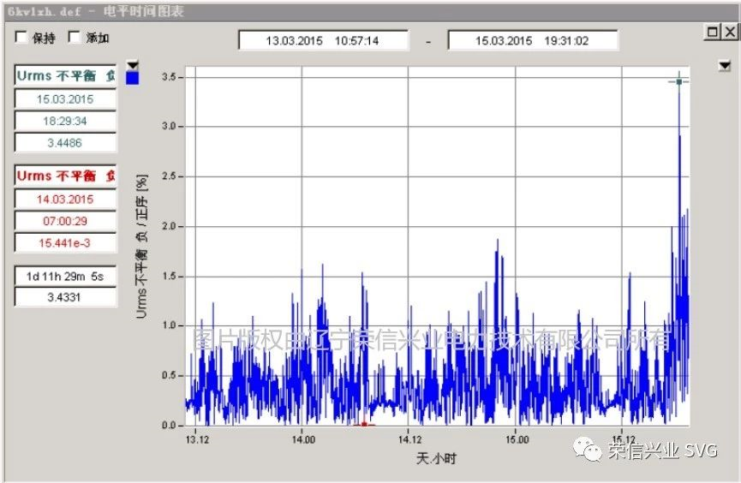Click the teal cursor marker at chart peak
The image size is (741, 483).
coord(679,81)
